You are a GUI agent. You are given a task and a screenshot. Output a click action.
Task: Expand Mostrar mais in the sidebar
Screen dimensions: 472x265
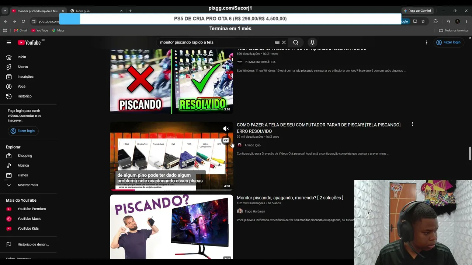pyautogui.click(x=28, y=185)
